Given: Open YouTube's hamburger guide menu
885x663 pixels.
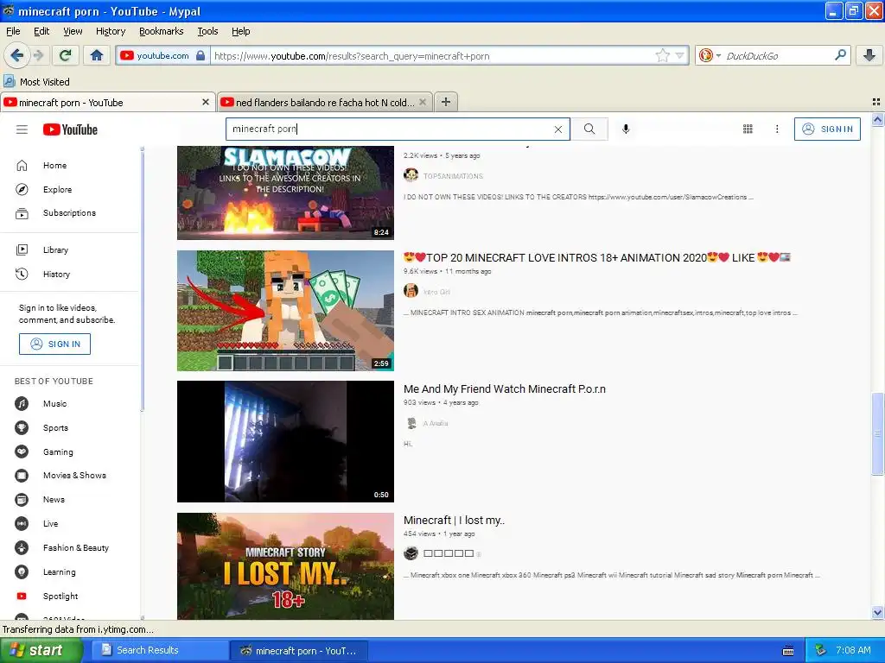Looking at the screenshot, I should coord(22,129).
